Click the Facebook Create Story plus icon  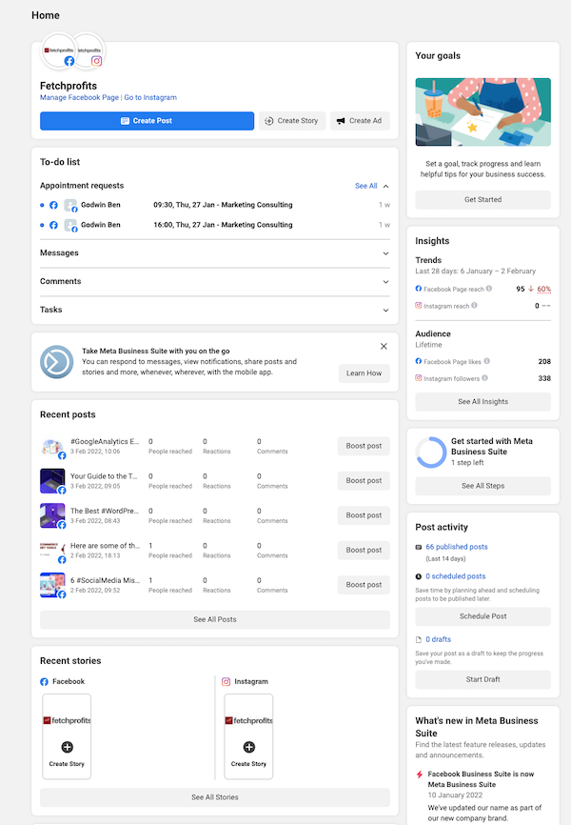pos(67,747)
